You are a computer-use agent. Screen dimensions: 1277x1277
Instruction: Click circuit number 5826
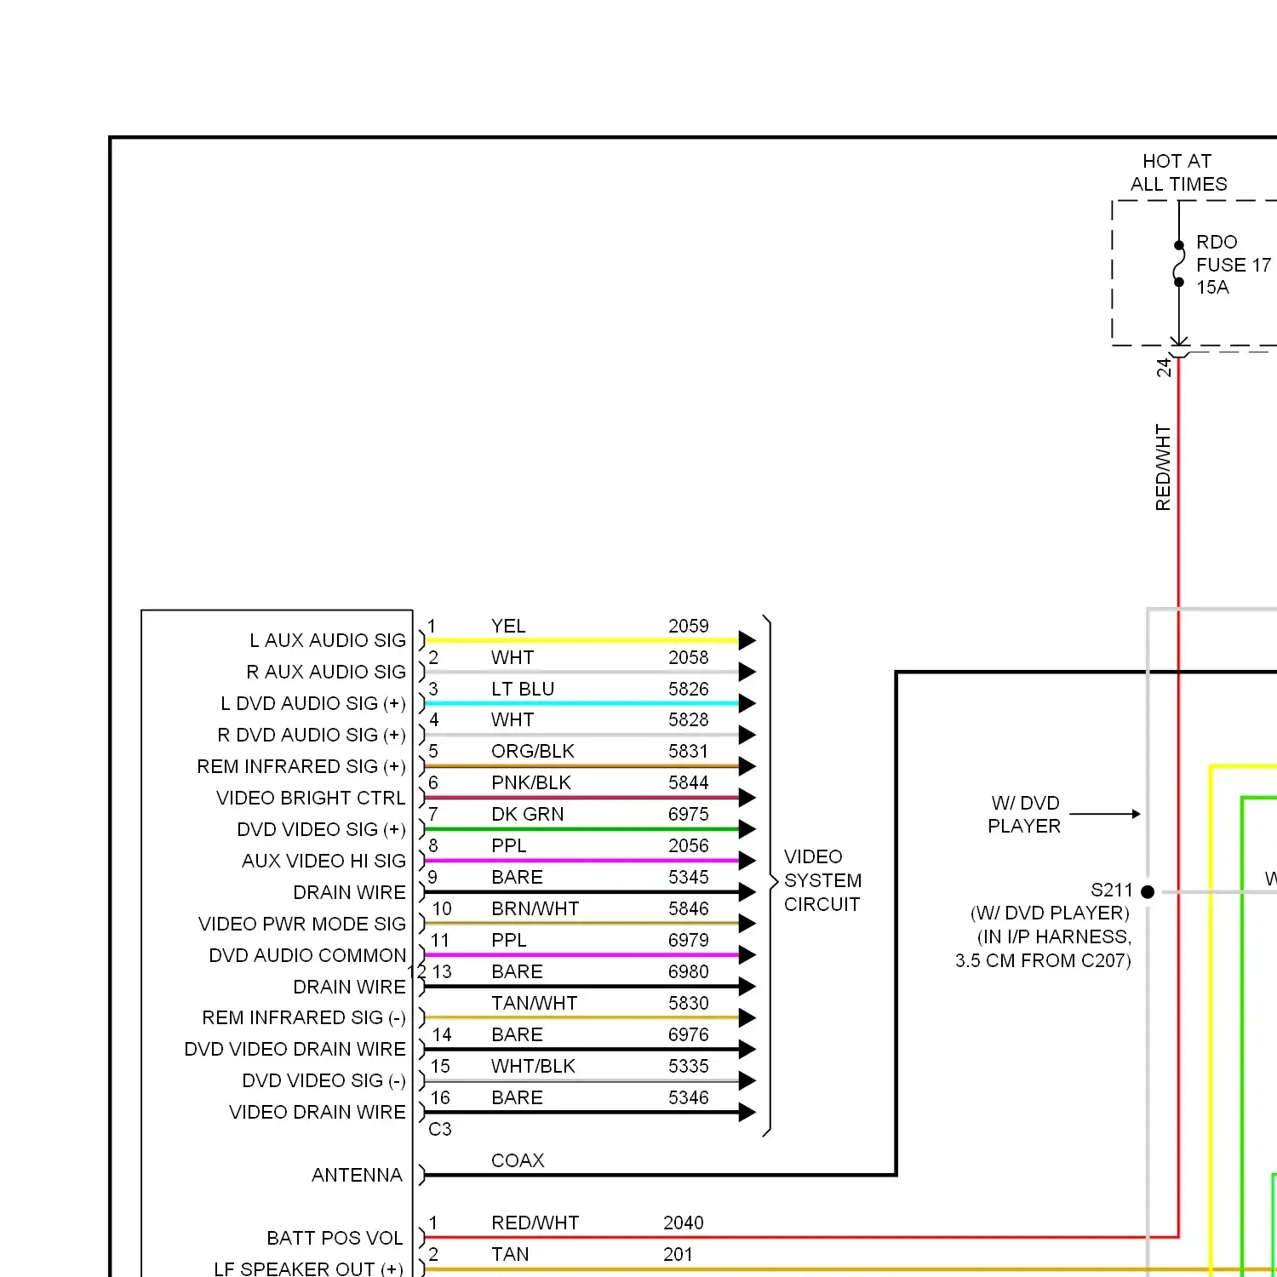pos(689,689)
